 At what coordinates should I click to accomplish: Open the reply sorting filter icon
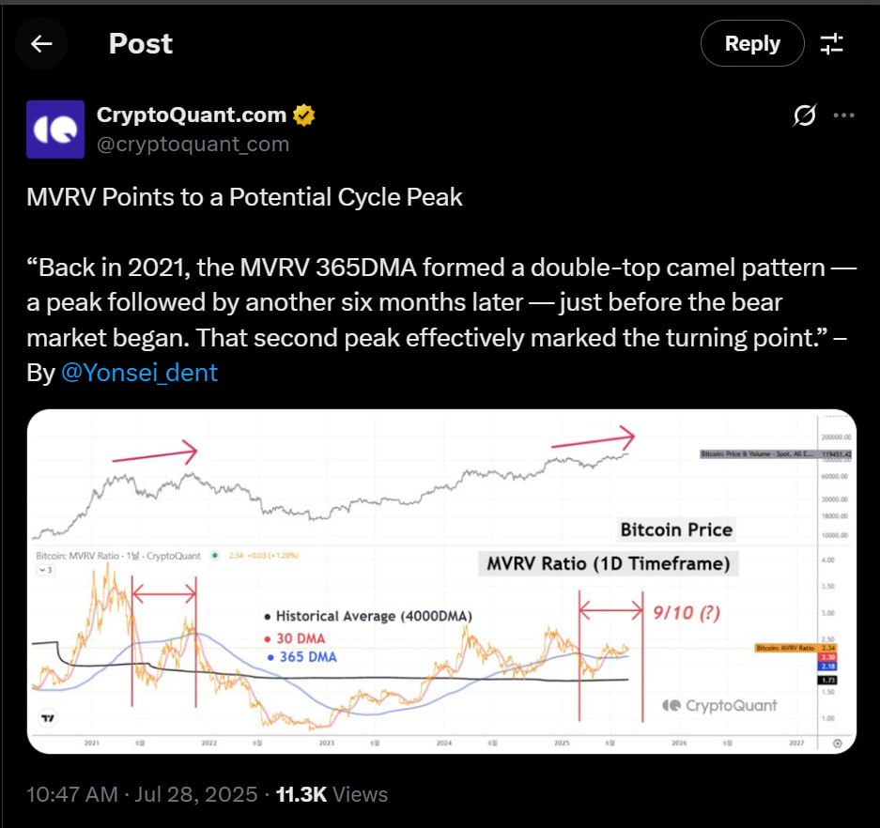click(832, 44)
